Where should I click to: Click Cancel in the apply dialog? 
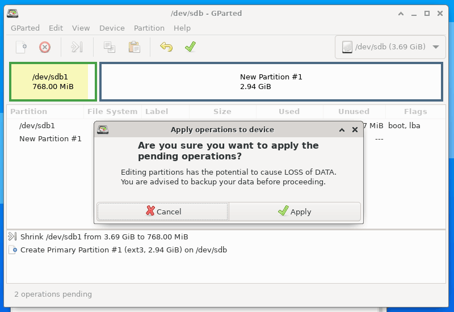[163, 212]
